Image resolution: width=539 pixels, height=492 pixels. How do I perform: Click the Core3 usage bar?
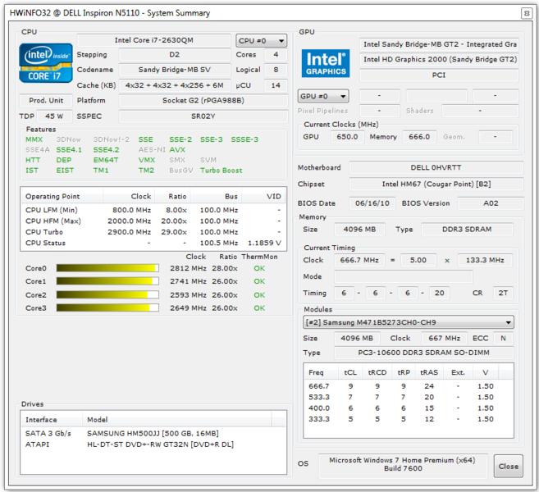pyautogui.click(x=107, y=307)
